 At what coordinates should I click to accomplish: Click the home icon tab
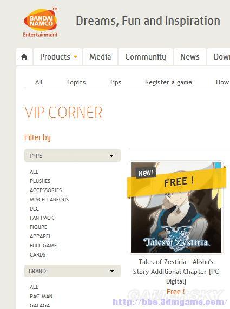click(x=24, y=57)
